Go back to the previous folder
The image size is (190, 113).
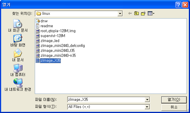click(130, 13)
